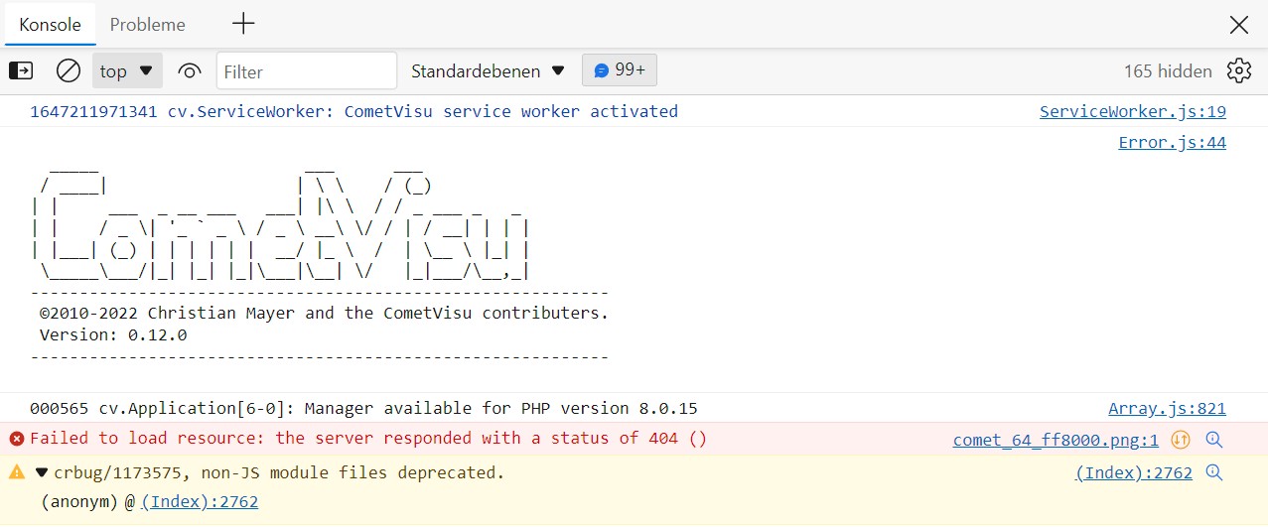Click the 99+ issues counter button
This screenshot has width=1268, height=527.
(x=620, y=70)
